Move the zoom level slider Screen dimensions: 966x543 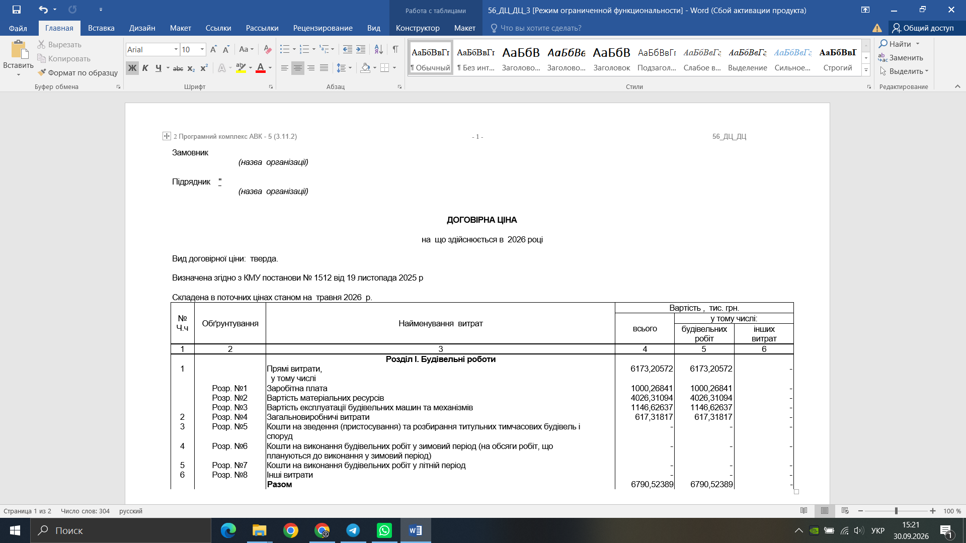click(896, 511)
